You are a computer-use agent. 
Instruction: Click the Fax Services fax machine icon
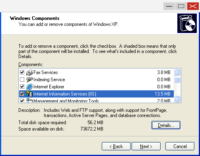point(29,72)
